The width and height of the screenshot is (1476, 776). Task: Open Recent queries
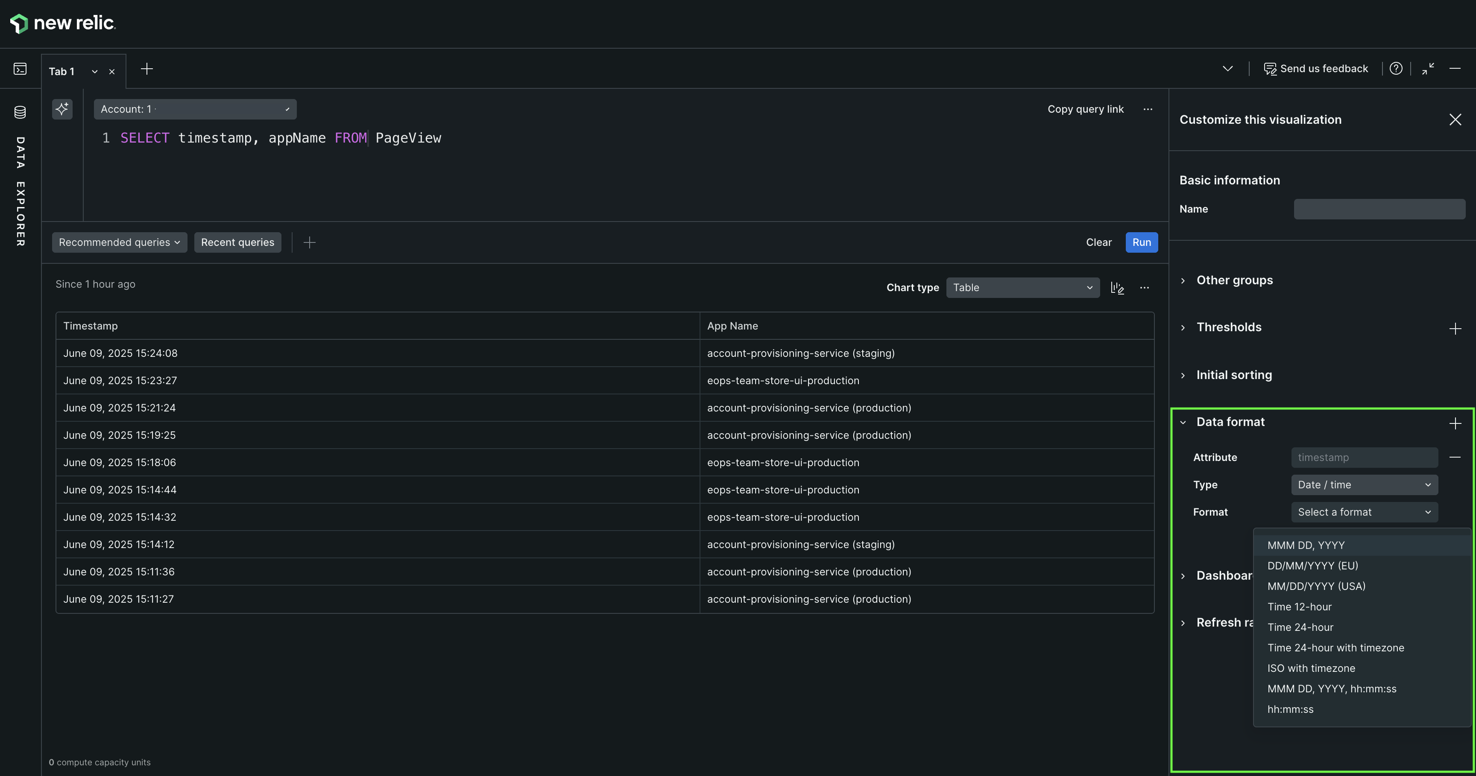[x=237, y=242]
